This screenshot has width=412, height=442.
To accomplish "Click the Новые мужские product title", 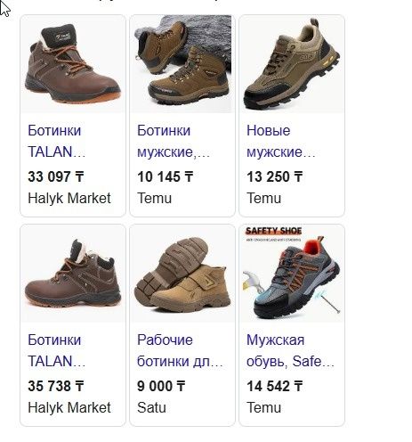I will (x=280, y=141).
